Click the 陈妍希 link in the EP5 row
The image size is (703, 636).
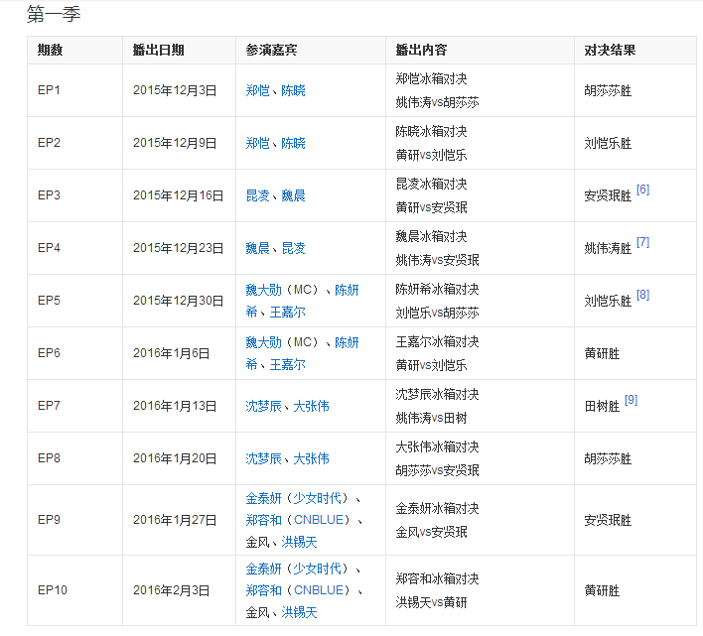click(347, 290)
